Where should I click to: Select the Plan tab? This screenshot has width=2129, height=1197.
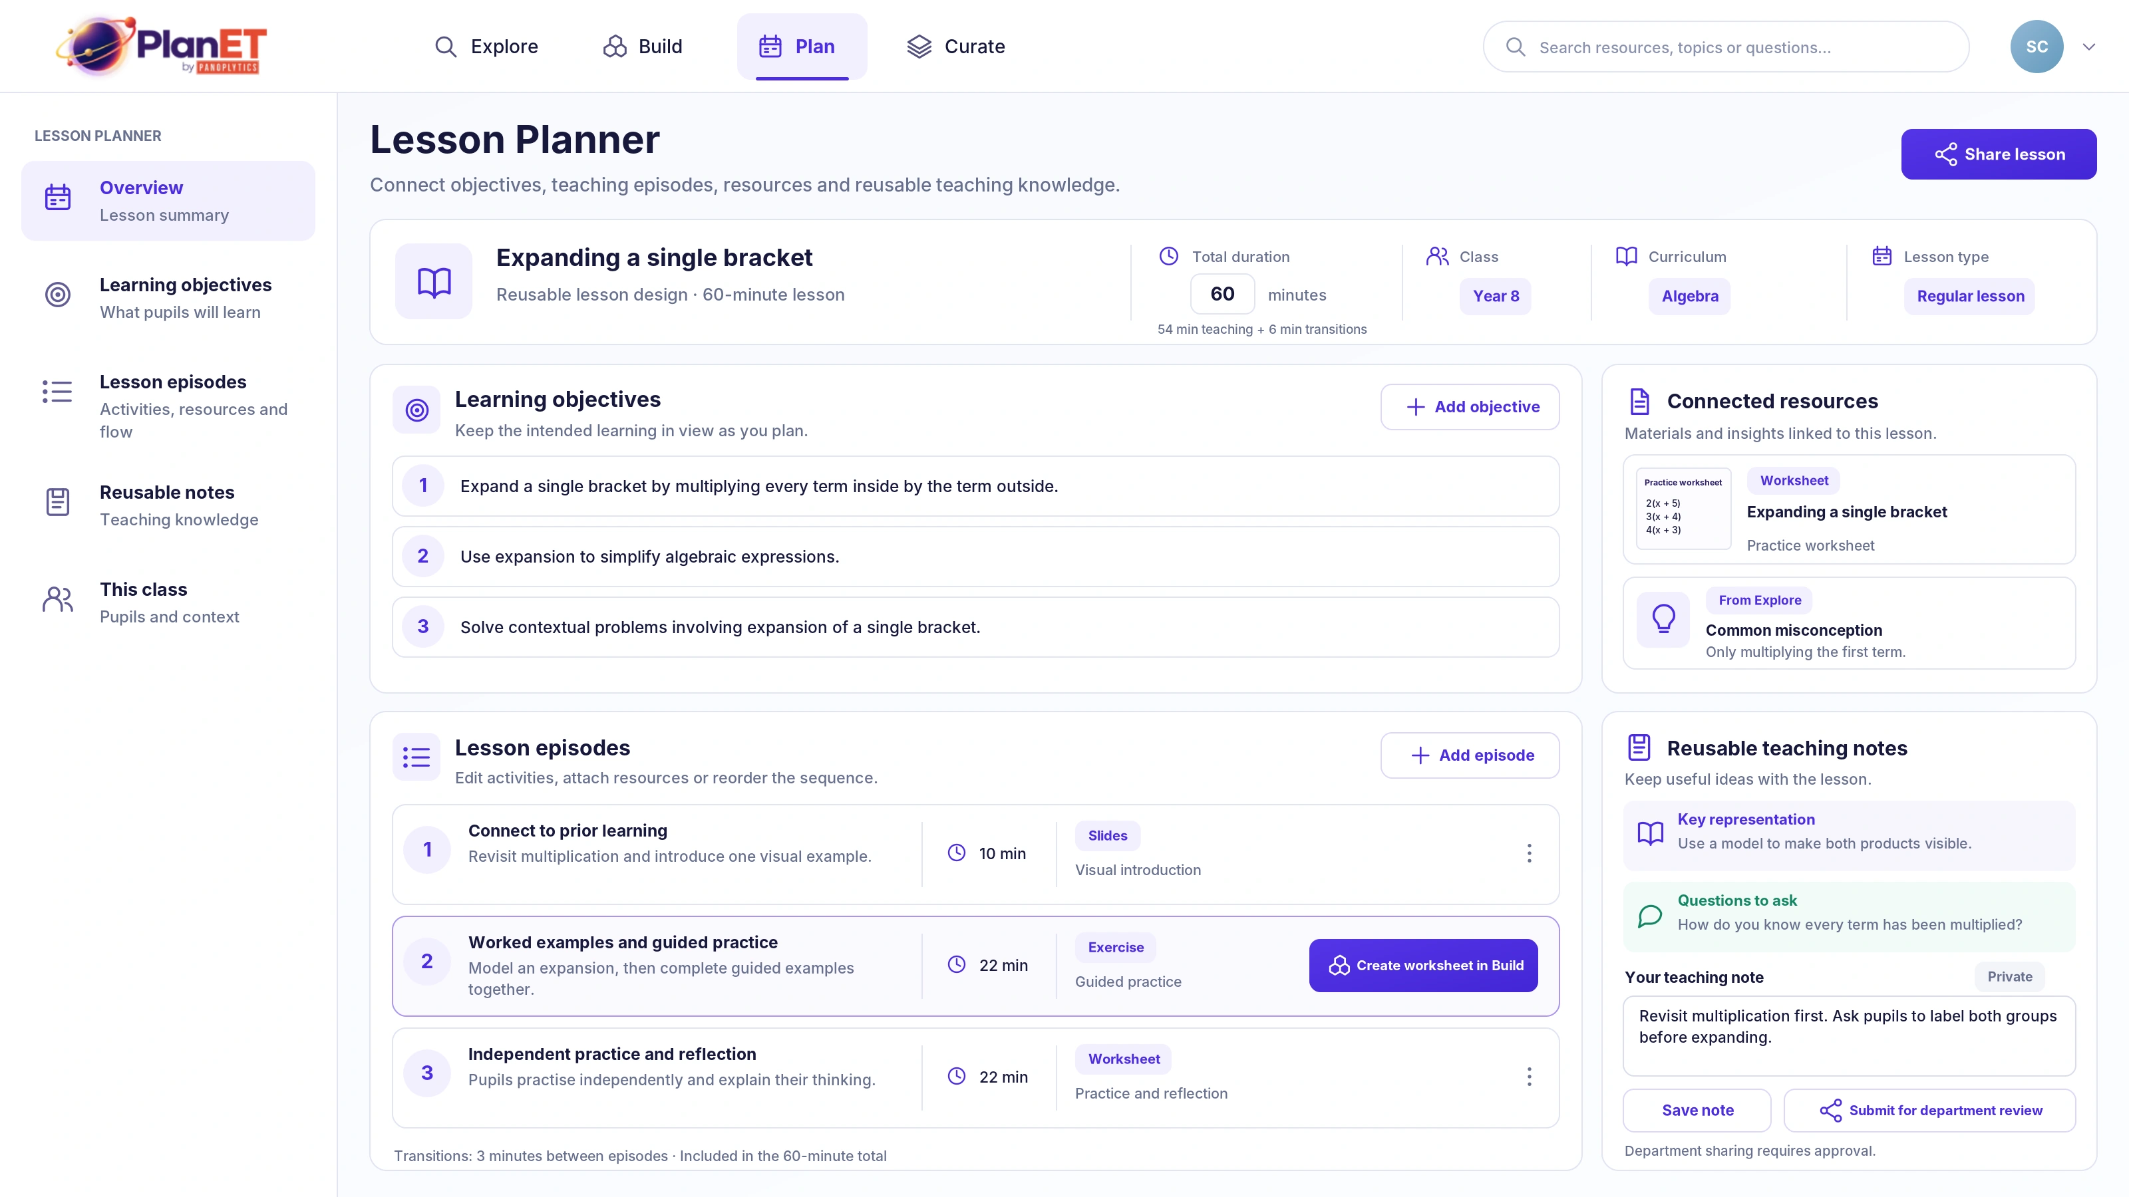pyautogui.click(x=802, y=47)
